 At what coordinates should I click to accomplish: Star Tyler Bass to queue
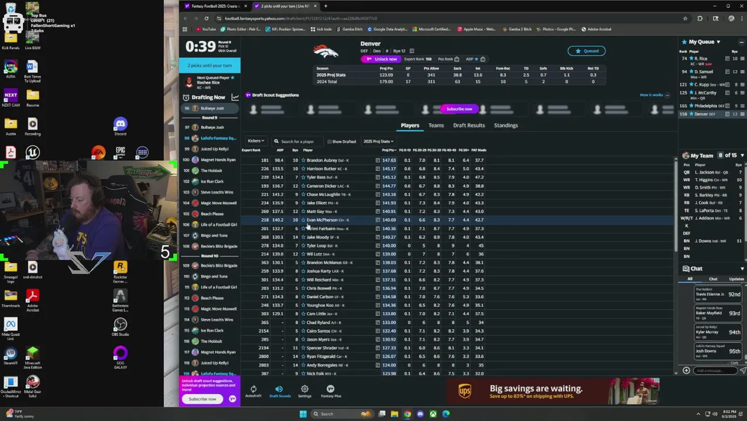[303, 177]
